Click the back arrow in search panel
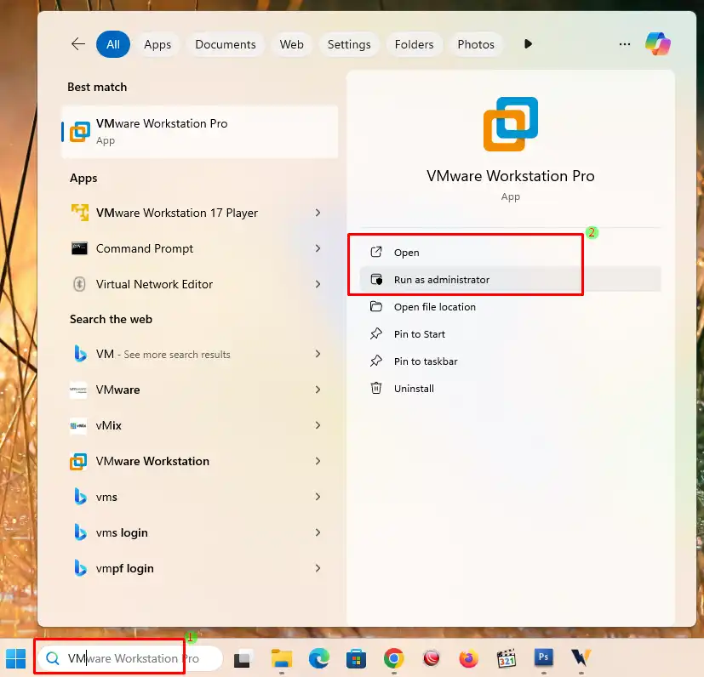 pos(78,44)
